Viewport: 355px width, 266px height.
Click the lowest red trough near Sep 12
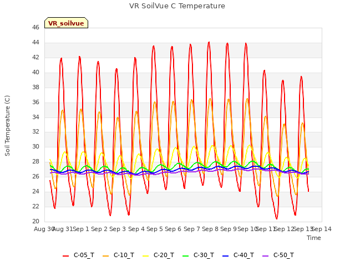point(277,218)
